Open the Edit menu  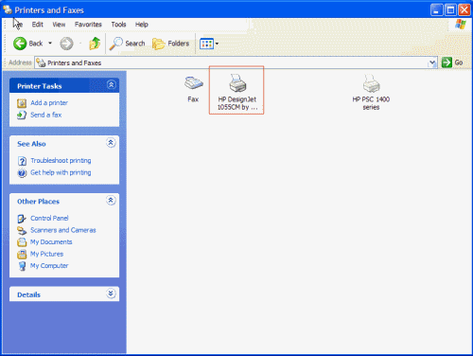37,25
